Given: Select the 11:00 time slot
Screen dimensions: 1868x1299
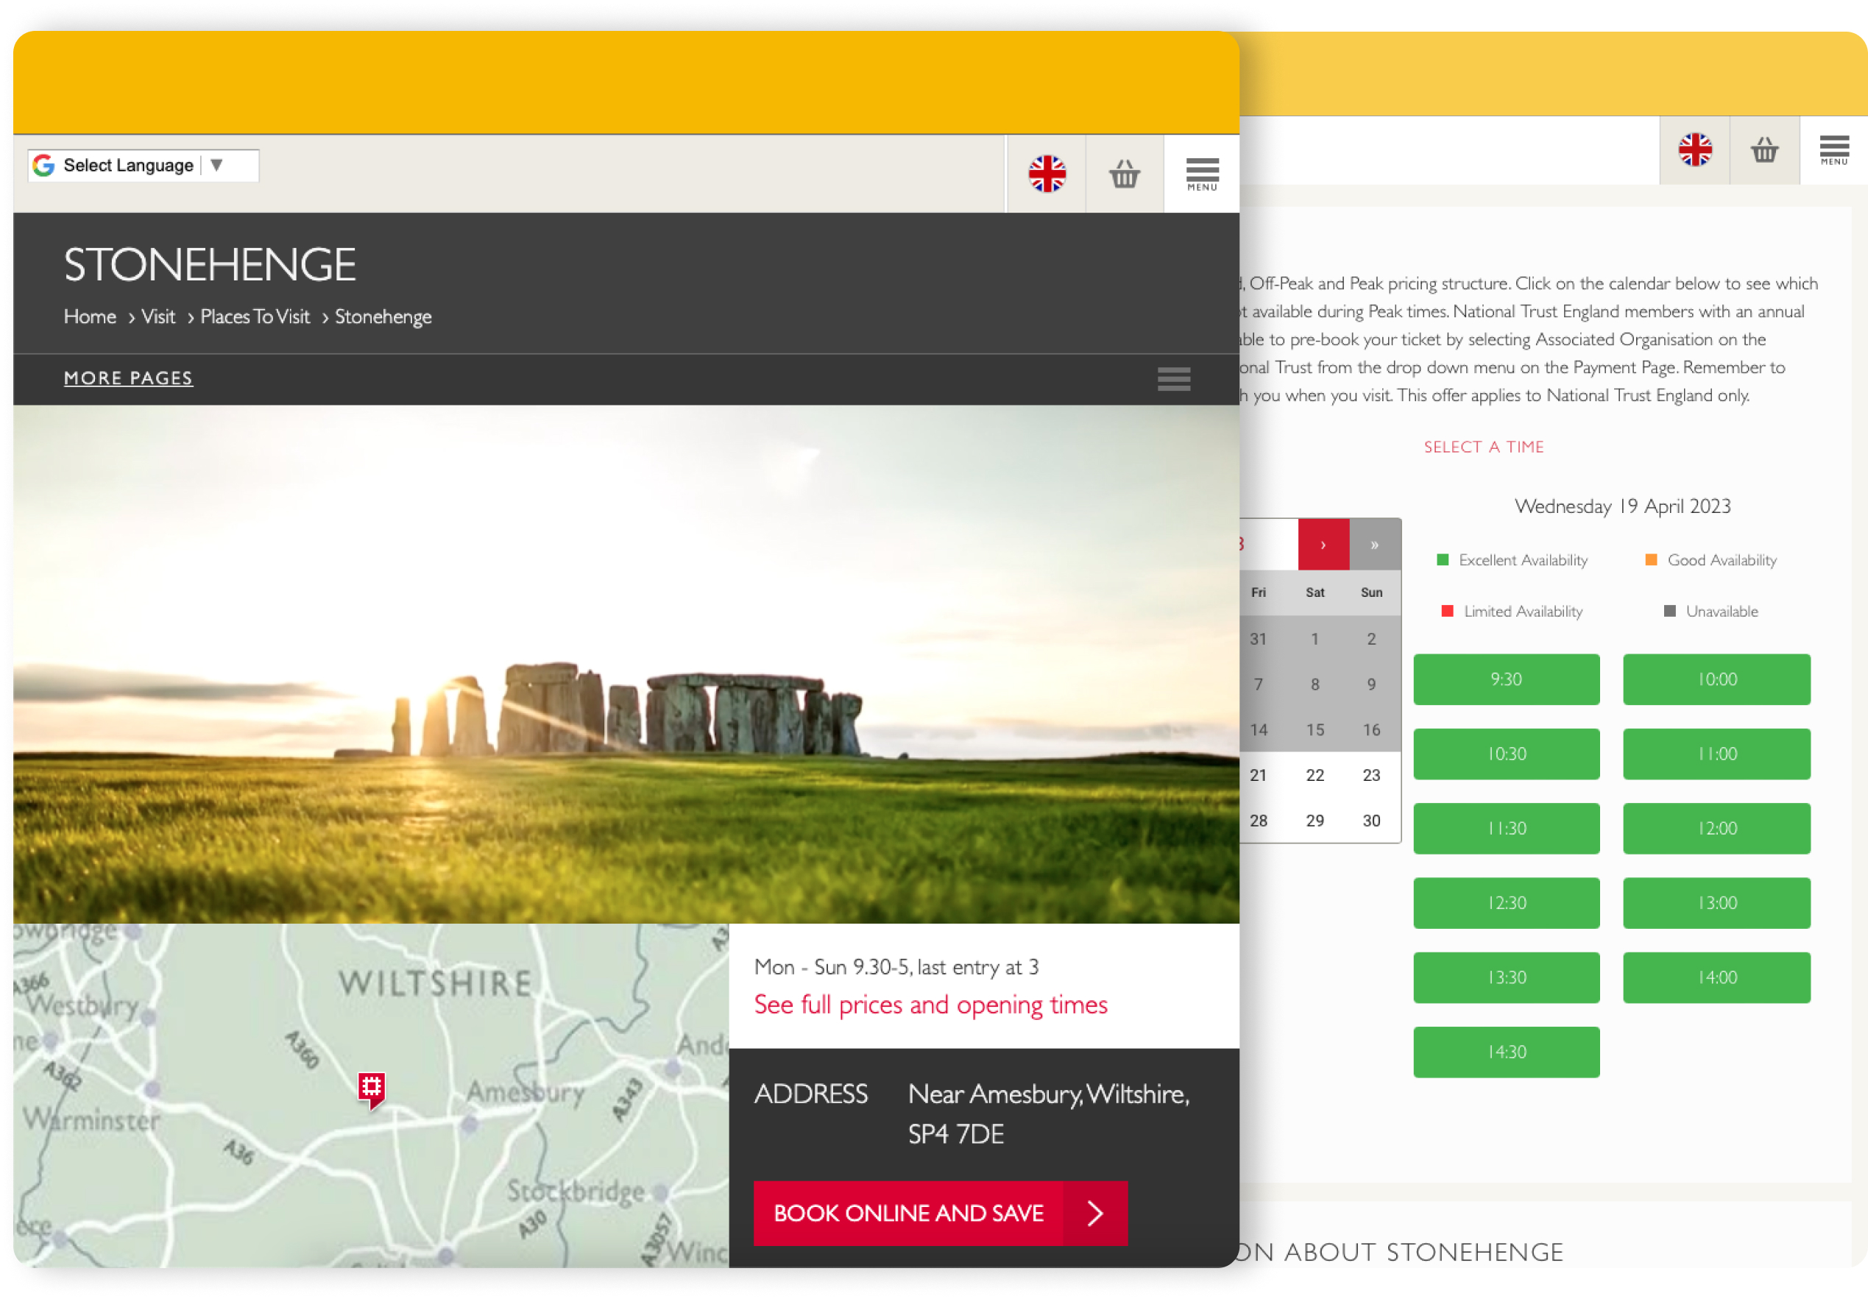Looking at the screenshot, I should [1716, 754].
